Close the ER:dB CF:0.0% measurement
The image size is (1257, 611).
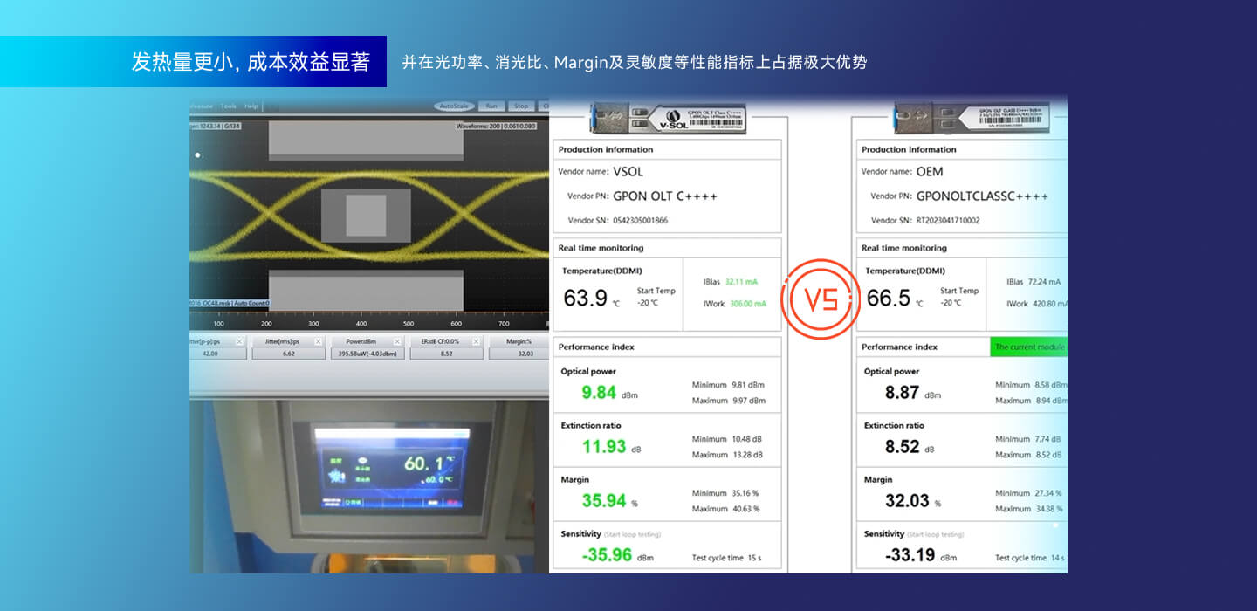click(x=477, y=341)
